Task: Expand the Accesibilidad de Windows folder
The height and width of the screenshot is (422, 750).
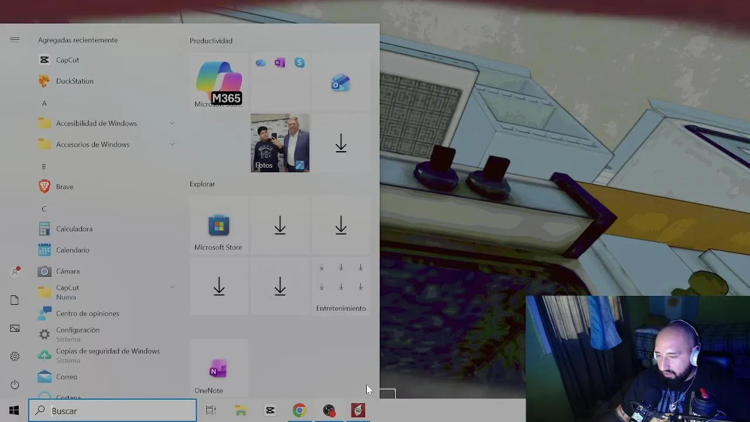Action: click(x=105, y=123)
